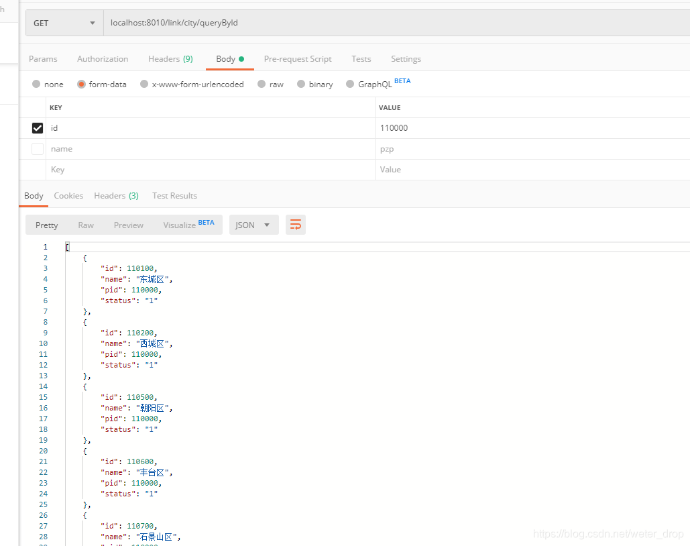Click the name key cell
Screen dimensions: 690x546
[211, 149]
